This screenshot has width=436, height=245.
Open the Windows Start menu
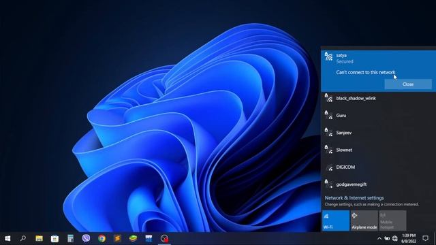tap(7, 238)
